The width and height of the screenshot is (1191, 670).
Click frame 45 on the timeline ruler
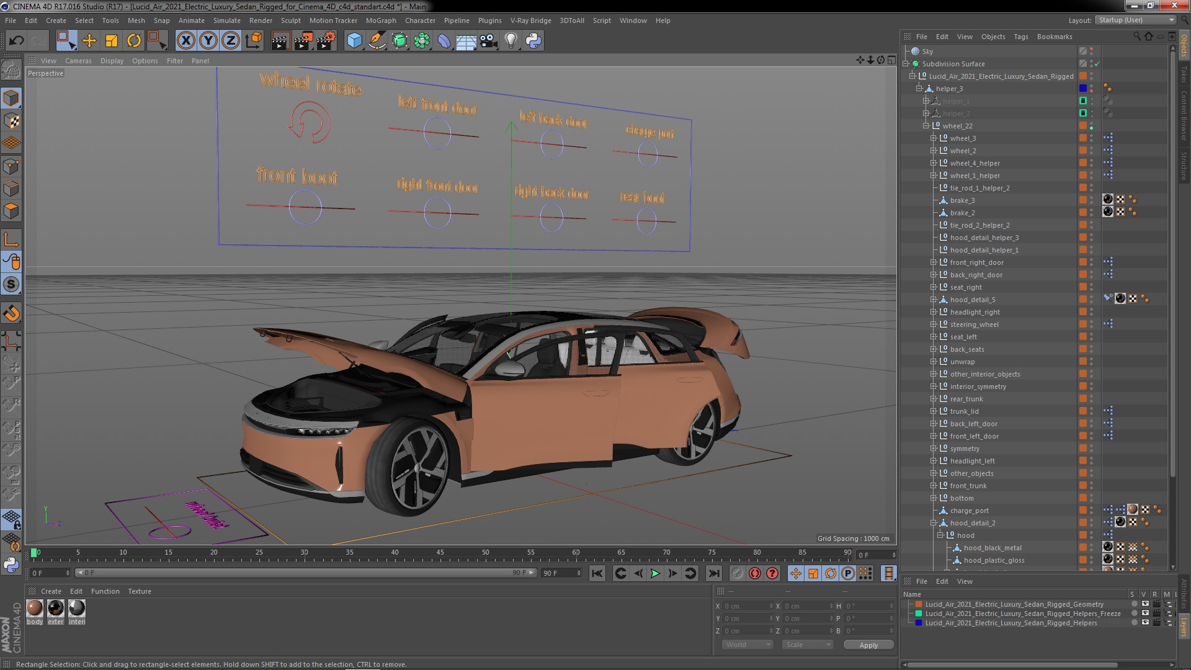(x=440, y=552)
